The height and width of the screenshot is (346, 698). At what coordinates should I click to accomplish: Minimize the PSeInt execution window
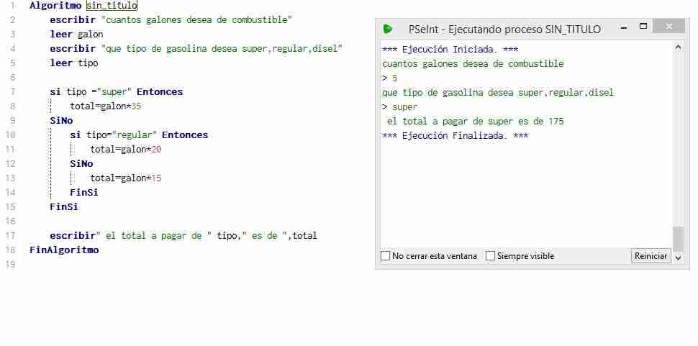(x=624, y=27)
